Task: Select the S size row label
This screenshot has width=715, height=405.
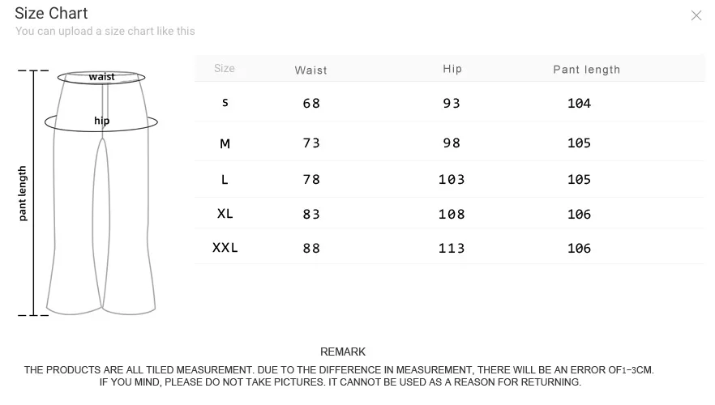Action: [x=225, y=103]
